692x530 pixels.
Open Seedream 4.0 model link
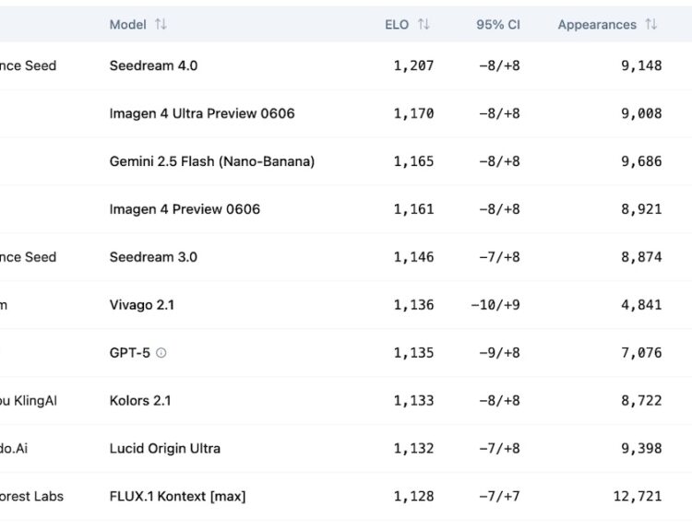coord(153,65)
